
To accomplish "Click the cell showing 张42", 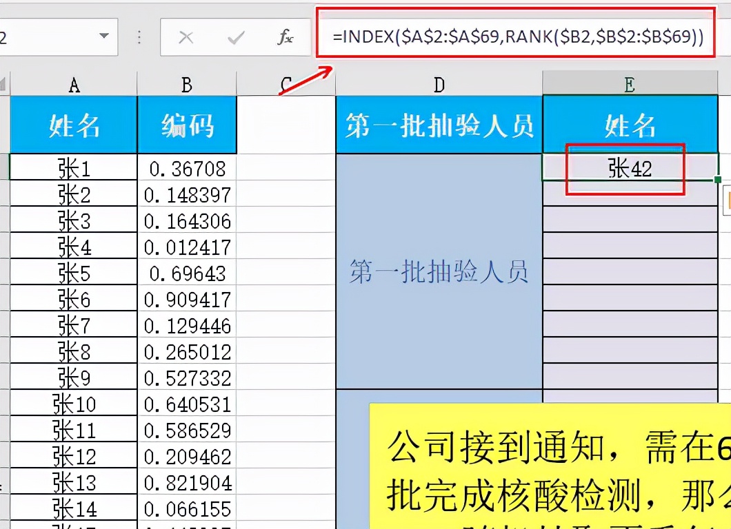I will click(630, 167).
